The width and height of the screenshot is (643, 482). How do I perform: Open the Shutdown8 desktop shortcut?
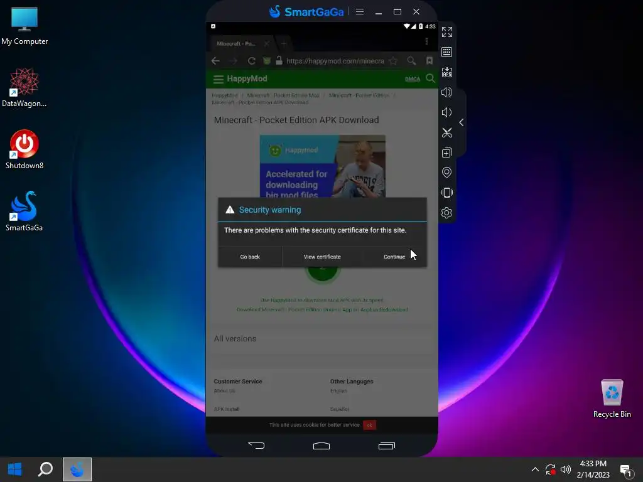(x=24, y=149)
